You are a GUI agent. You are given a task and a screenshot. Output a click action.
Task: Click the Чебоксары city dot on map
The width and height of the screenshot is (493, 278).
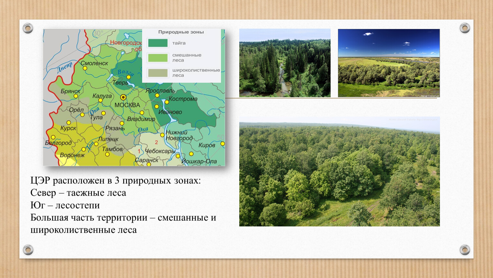pyautogui.click(x=178, y=156)
